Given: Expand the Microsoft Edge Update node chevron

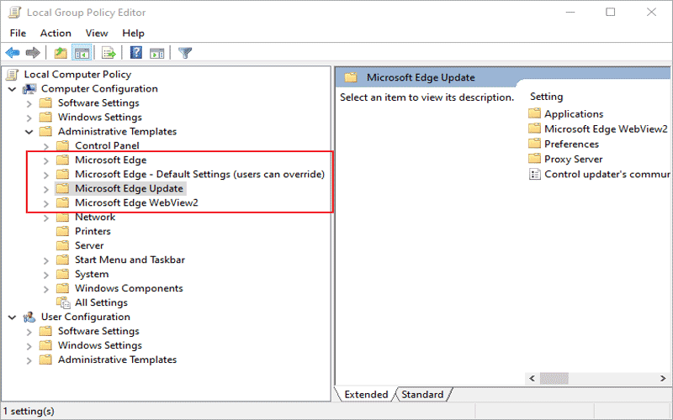Looking at the screenshot, I should [x=46, y=190].
